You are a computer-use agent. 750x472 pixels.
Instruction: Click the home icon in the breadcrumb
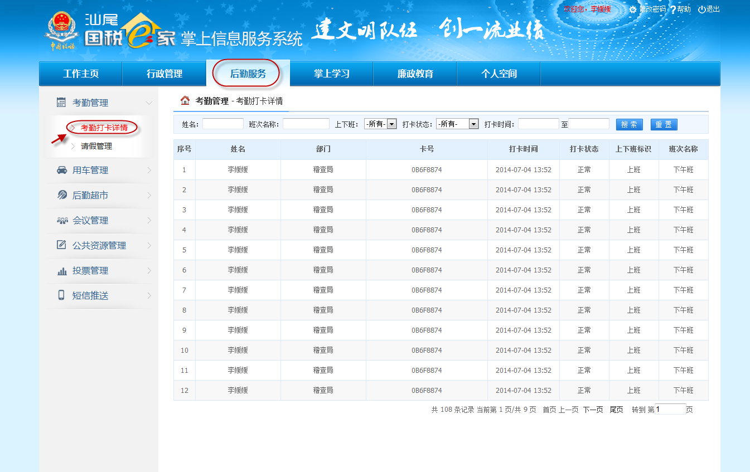pos(185,101)
